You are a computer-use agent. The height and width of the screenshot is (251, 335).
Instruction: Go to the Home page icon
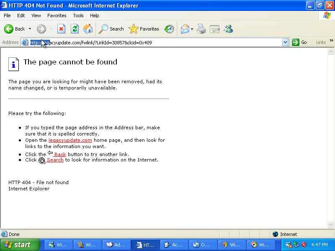tap(88, 29)
